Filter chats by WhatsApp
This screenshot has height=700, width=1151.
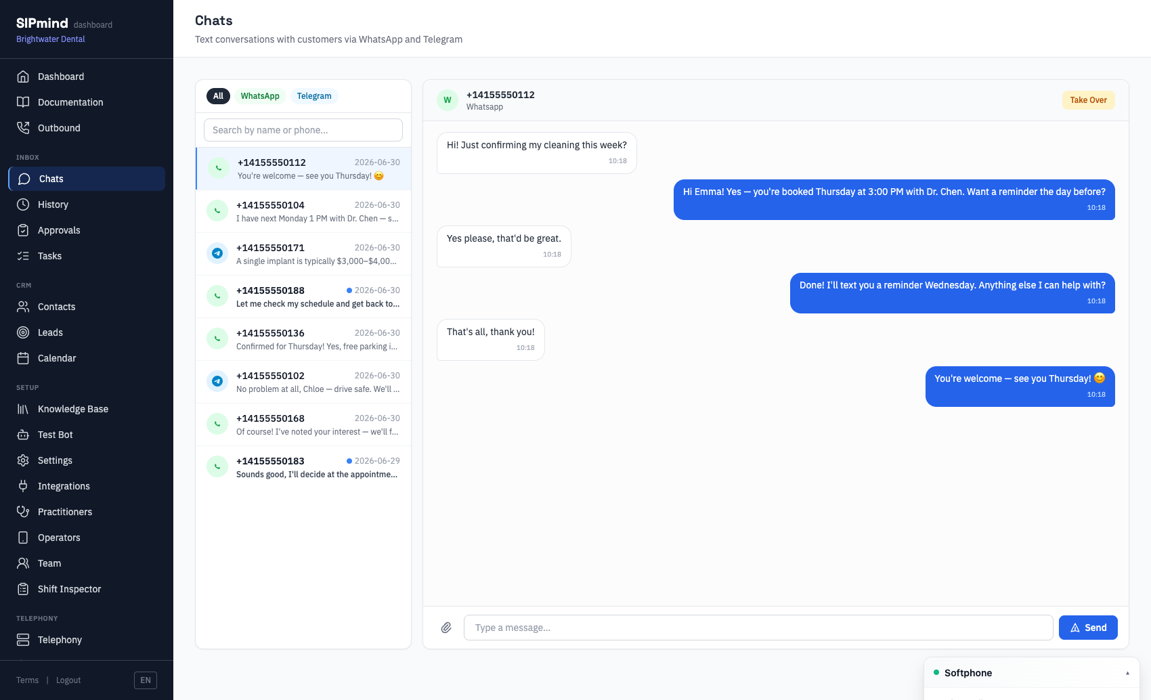(260, 96)
